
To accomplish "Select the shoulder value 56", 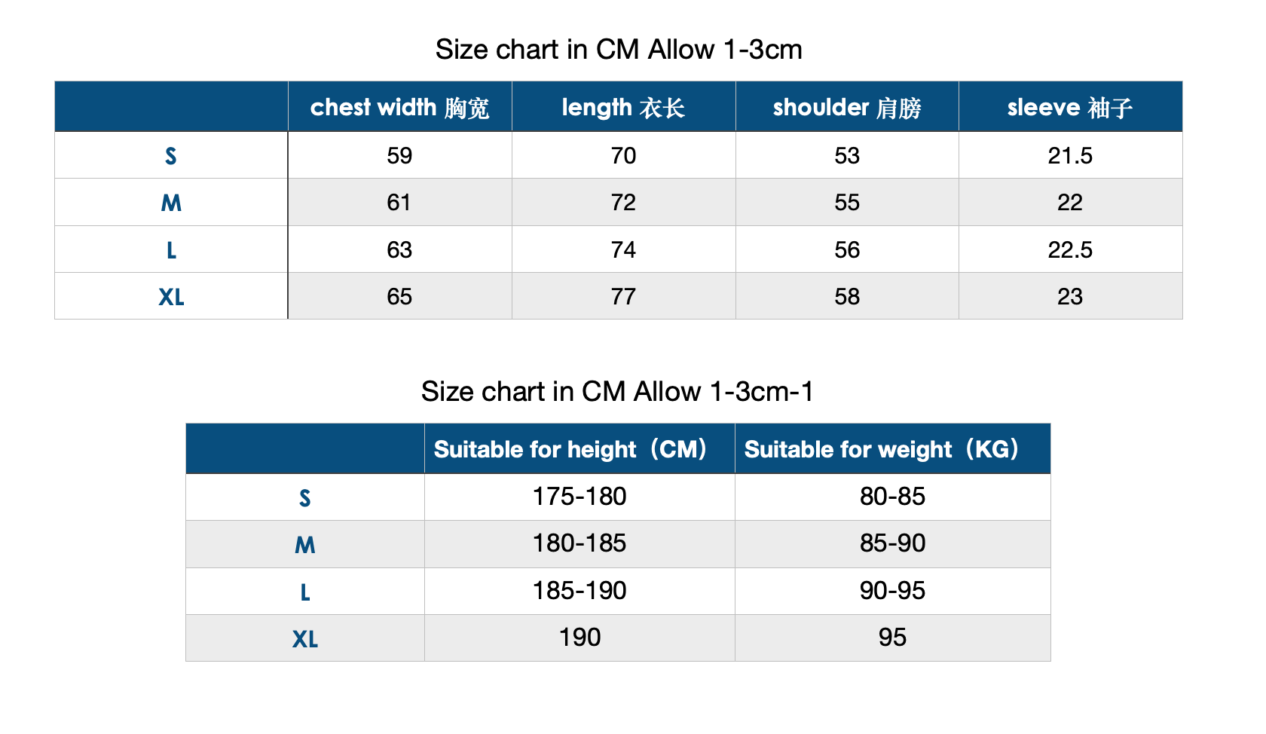I will tap(847, 250).
